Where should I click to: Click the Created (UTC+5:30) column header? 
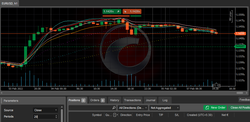tap(200, 115)
